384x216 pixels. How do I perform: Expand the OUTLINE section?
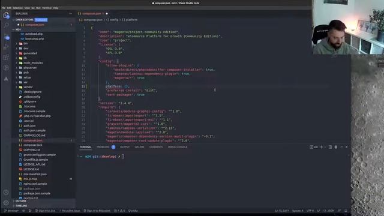[x=21, y=201]
